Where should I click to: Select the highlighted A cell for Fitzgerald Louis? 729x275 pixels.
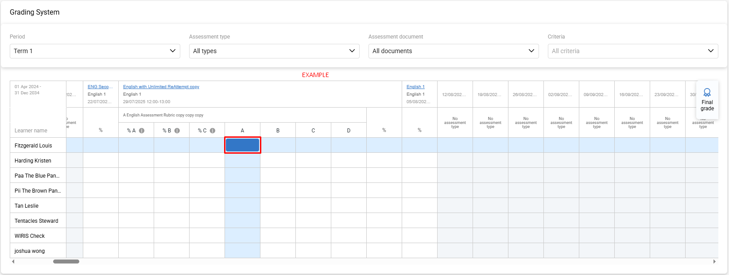pyautogui.click(x=243, y=145)
